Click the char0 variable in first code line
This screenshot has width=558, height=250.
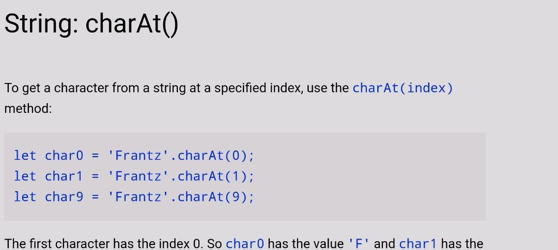(x=64, y=156)
